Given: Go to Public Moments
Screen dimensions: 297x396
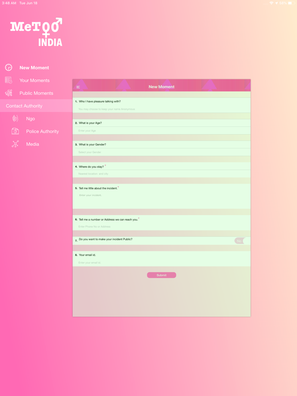Looking at the screenshot, I should click(x=37, y=93).
